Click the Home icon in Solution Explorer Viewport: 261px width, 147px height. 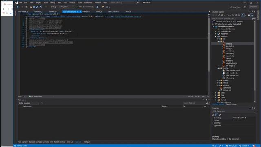[x=219, y=16]
